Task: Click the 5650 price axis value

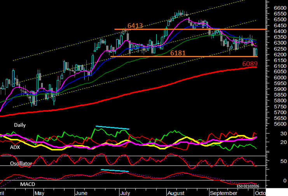Action: tap(280, 118)
